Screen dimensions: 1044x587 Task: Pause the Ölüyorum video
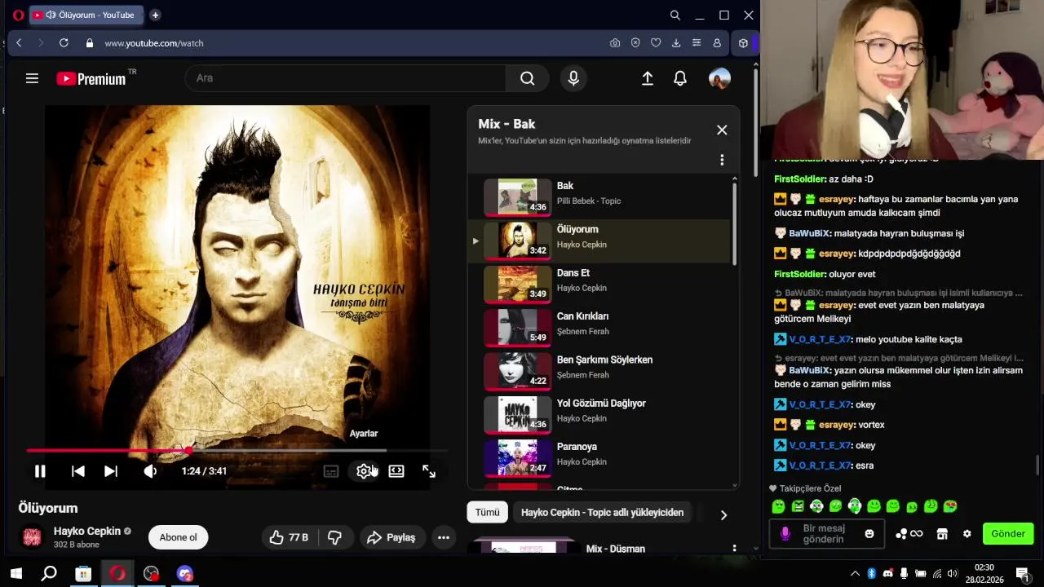(x=40, y=471)
